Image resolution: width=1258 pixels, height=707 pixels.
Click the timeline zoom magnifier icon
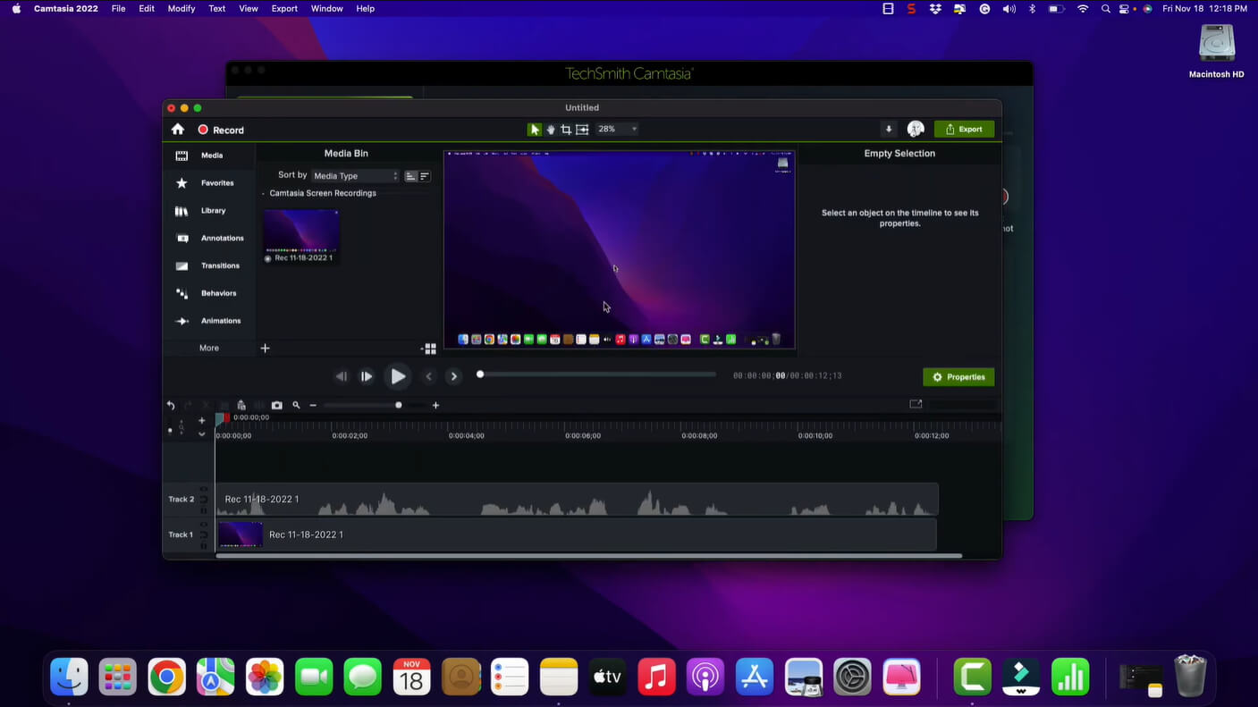(x=297, y=405)
